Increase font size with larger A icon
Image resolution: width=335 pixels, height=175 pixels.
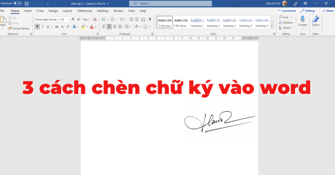[73, 20]
